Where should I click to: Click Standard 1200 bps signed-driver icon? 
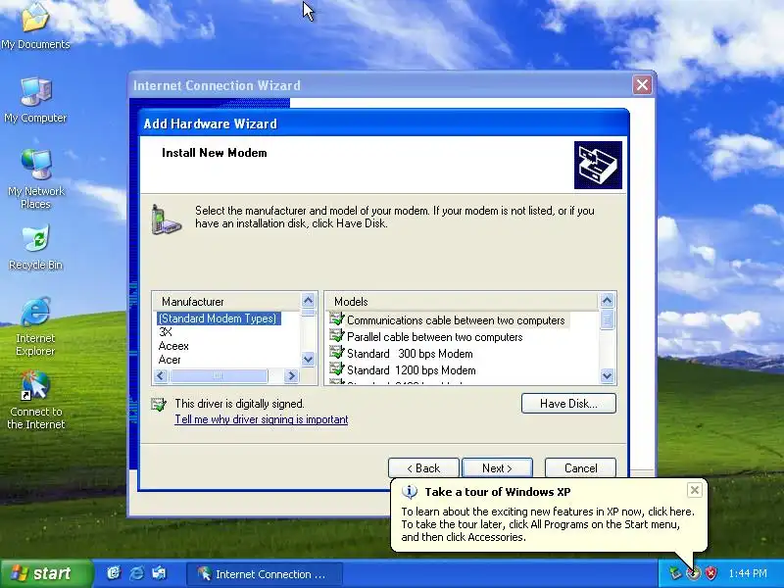pos(336,369)
